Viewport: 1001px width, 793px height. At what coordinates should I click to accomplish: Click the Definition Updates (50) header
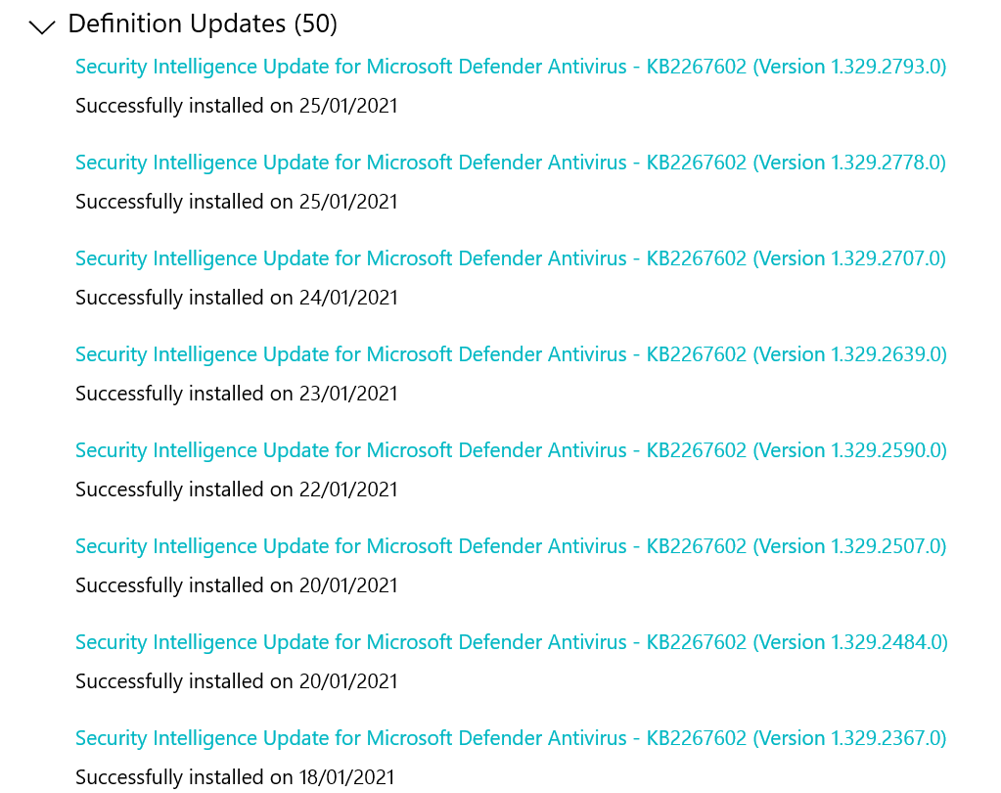[203, 23]
